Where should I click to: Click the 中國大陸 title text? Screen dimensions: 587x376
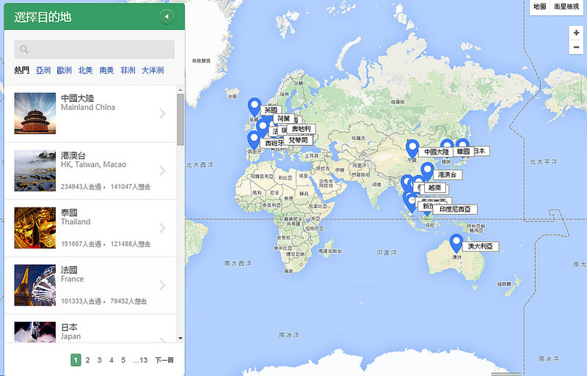(78, 98)
